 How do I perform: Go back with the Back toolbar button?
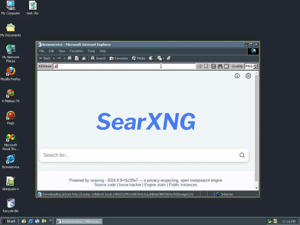click(x=45, y=58)
